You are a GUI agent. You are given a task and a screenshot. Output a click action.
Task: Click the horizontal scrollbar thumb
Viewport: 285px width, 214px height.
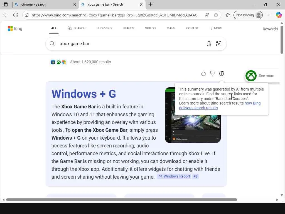[x=122, y=200]
